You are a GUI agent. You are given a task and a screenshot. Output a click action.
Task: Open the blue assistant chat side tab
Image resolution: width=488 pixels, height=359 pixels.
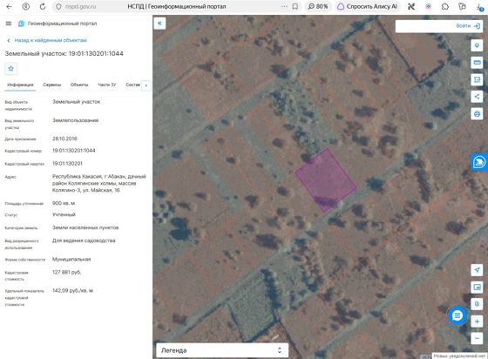point(479,162)
